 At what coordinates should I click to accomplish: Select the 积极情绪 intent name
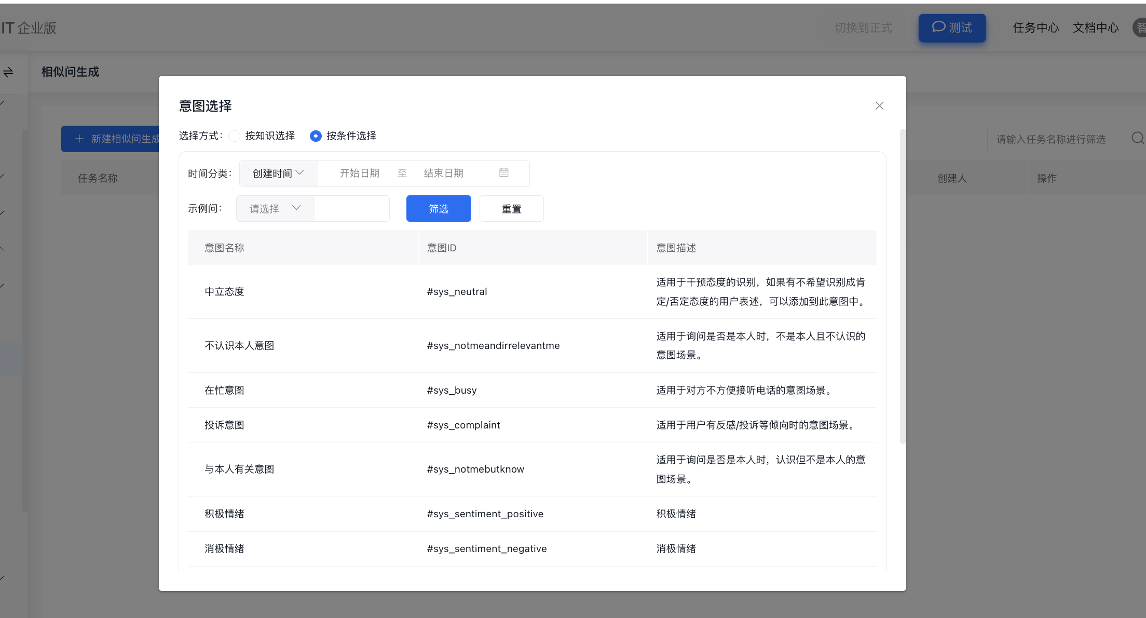pyautogui.click(x=224, y=514)
